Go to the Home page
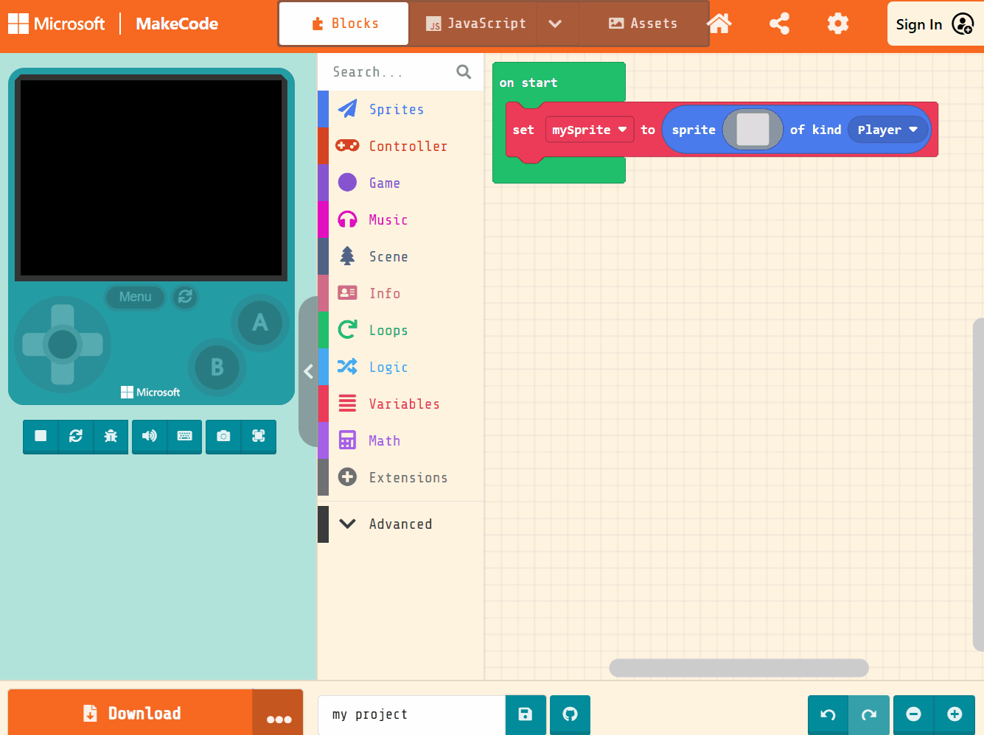The width and height of the screenshot is (984, 735). [719, 24]
